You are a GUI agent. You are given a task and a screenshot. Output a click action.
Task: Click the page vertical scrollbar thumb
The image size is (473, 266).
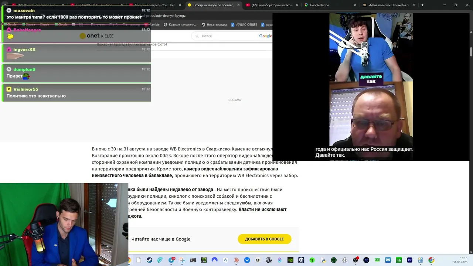(471, 52)
